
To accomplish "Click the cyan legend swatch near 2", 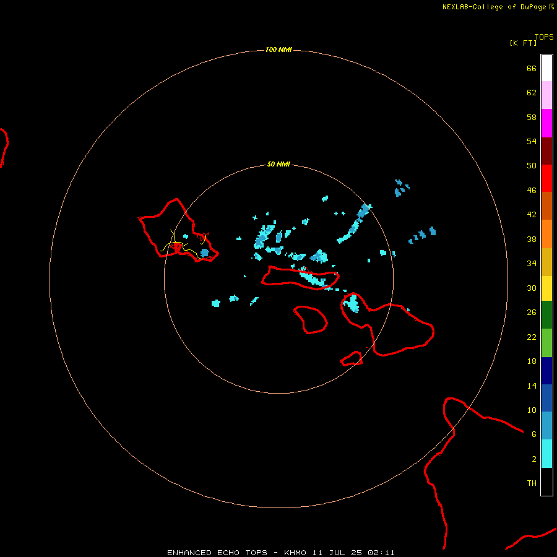I will tap(546, 454).
